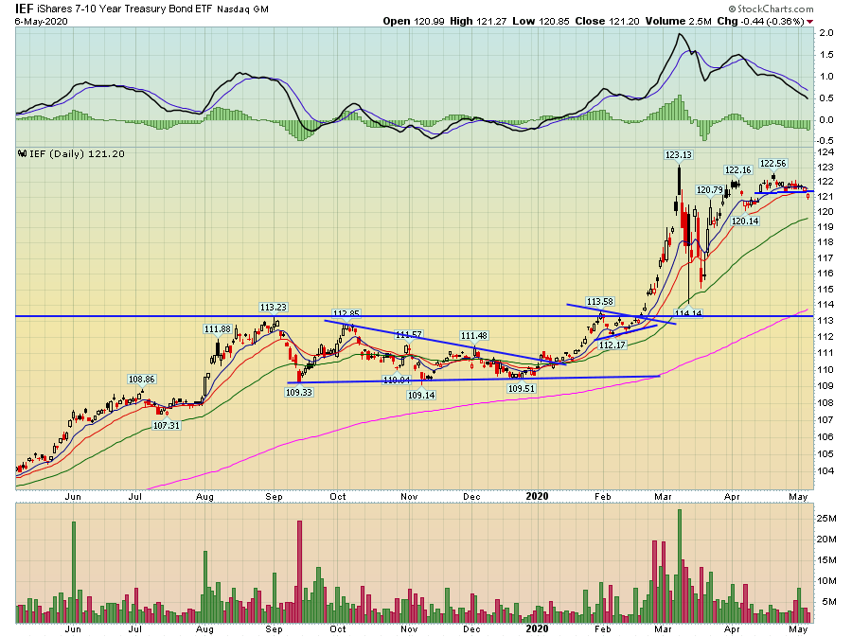The height and width of the screenshot is (637, 852).
Task: Click the 122.56 price label
Action: [772, 163]
